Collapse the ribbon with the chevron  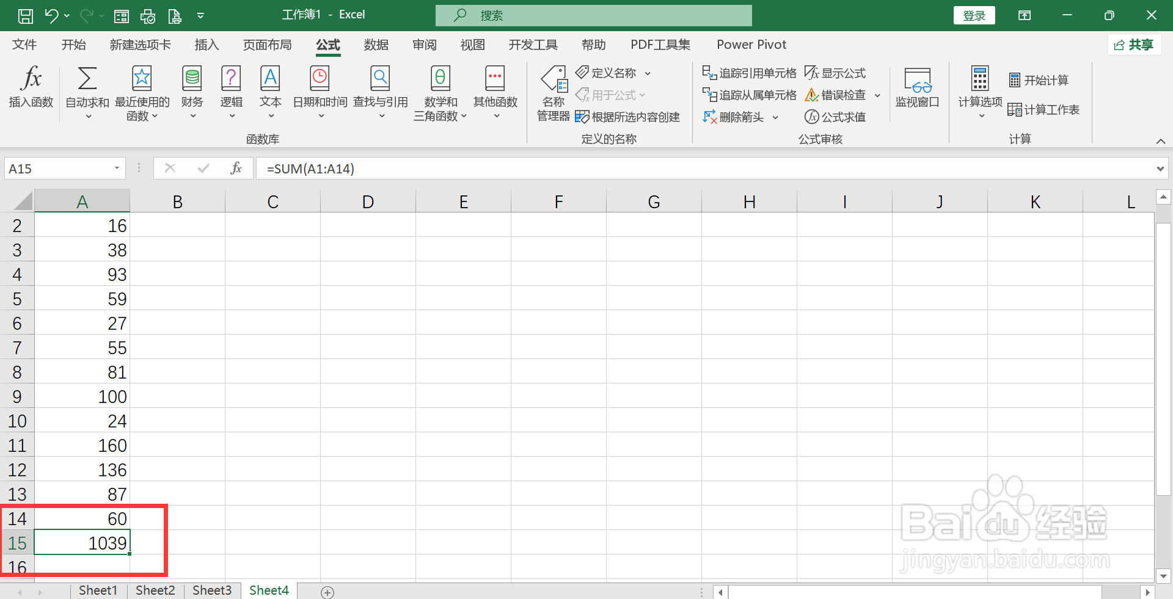pyautogui.click(x=1161, y=141)
